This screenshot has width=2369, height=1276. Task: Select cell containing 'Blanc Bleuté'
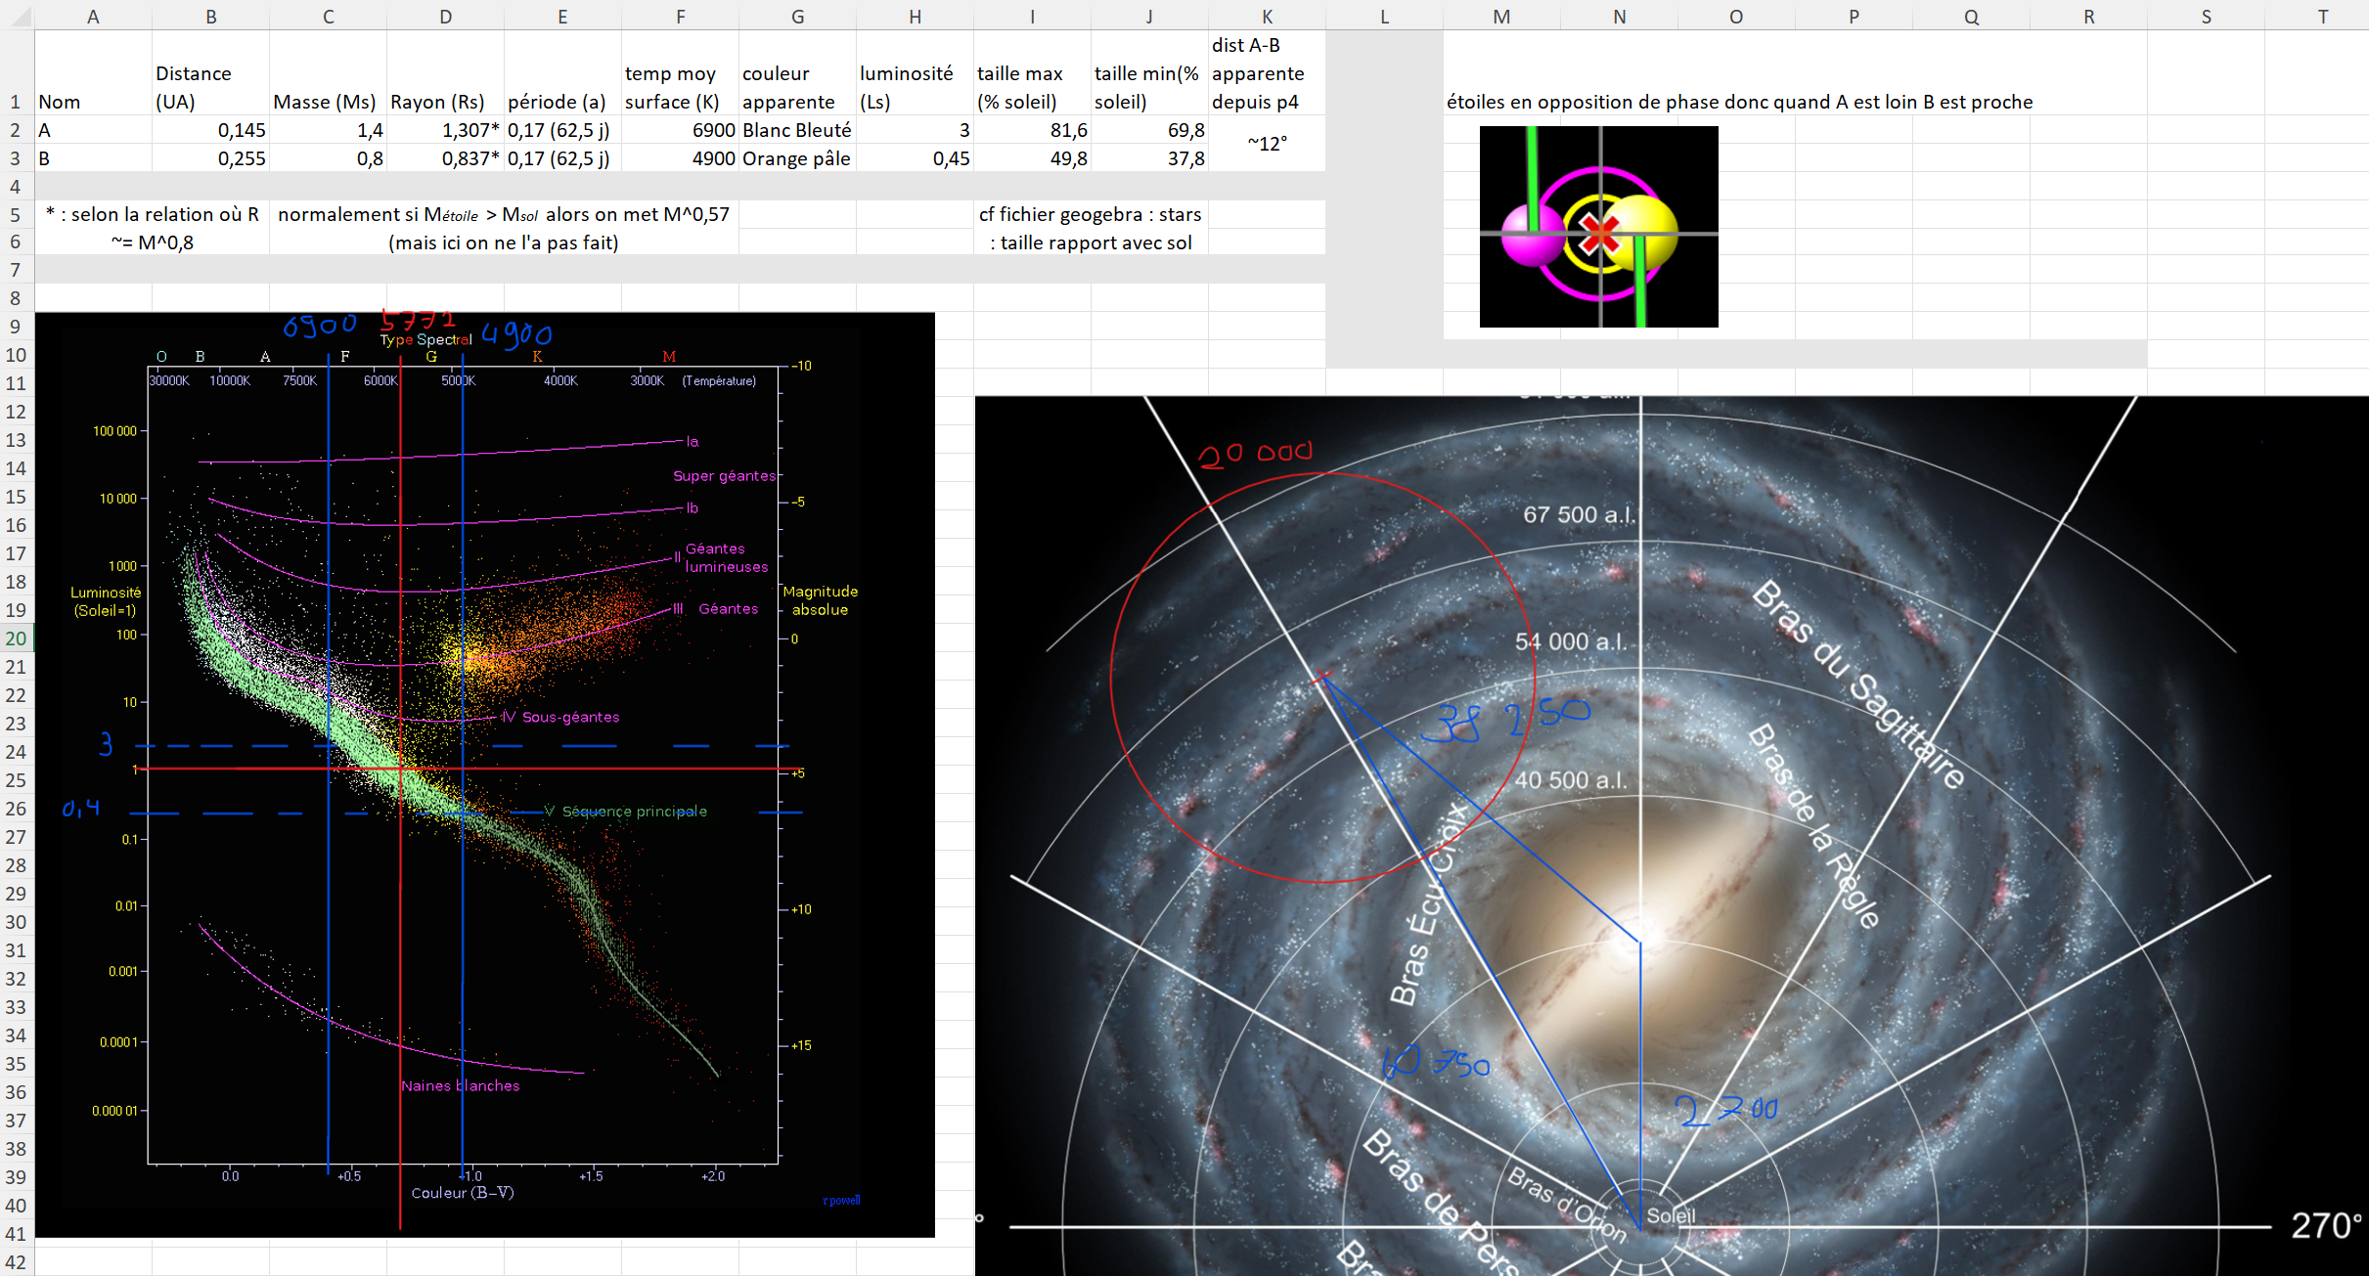click(797, 130)
